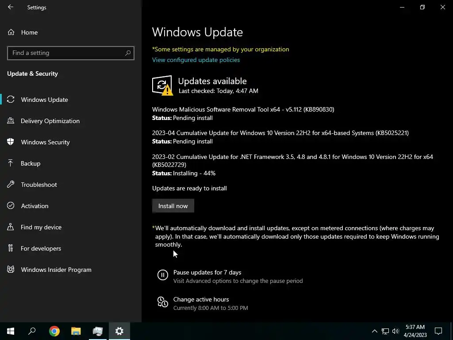Select the Windows Update sync icon
Screen dimensions: 453x340
point(11,100)
